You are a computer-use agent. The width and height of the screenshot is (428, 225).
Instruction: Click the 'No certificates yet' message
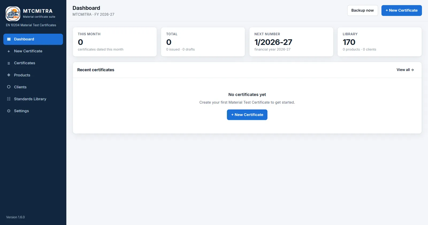pos(247,95)
